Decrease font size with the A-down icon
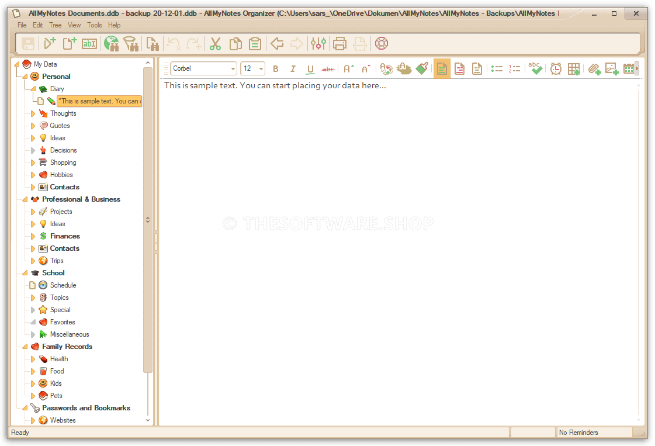Viewport: 655px width, 446px height. click(x=366, y=68)
